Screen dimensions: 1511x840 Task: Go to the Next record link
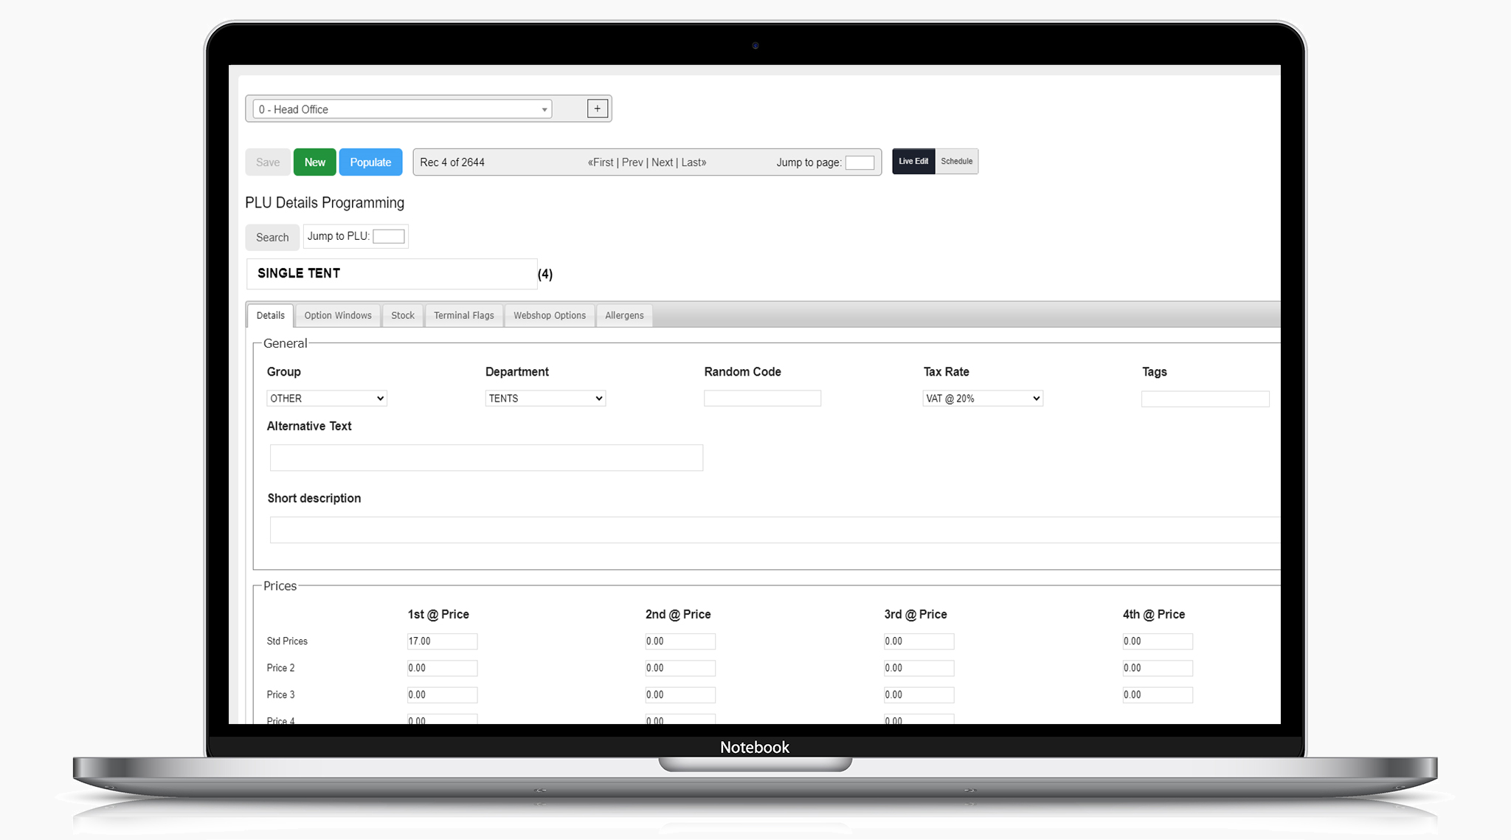click(x=662, y=162)
